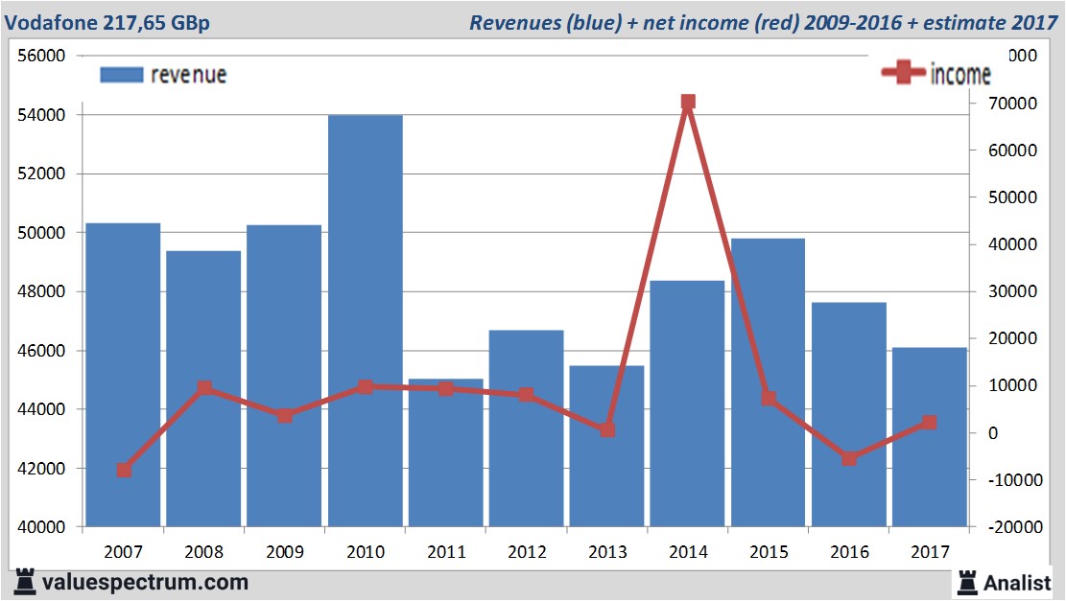Image resolution: width=1066 pixels, height=601 pixels.
Task: Select the 2017 estimate revenue bar
Action: [930, 437]
